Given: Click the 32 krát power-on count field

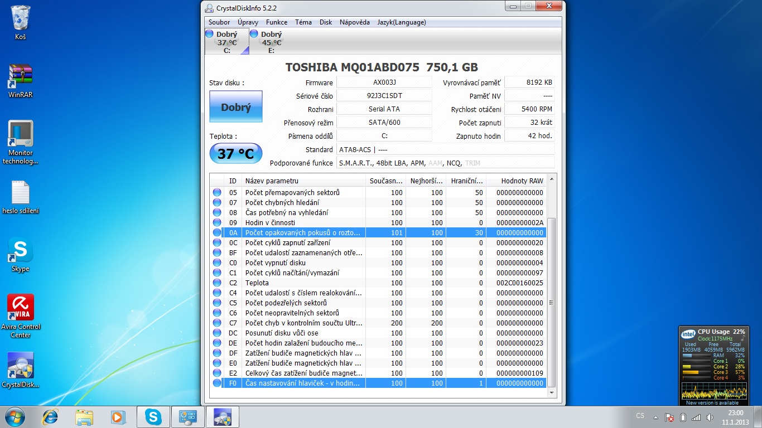Looking at the screenshot, I should pyautogui.click(x=529, y=123).
